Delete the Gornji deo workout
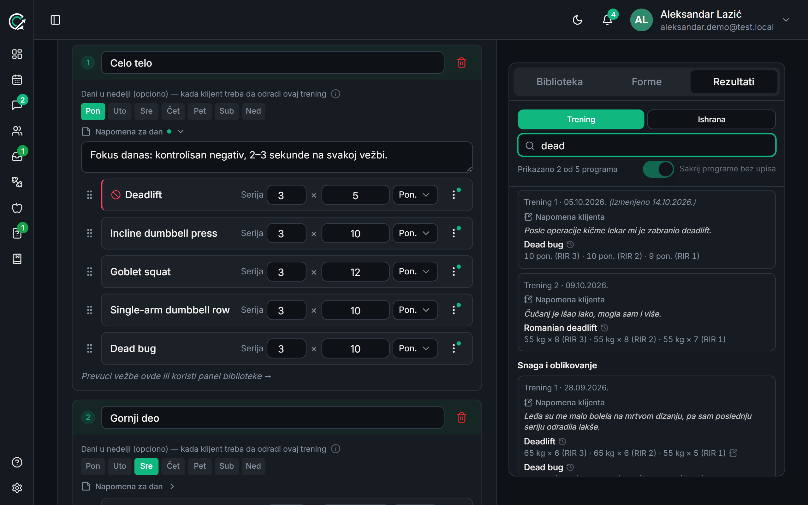The image size is (808, 505). pos(461,418)
